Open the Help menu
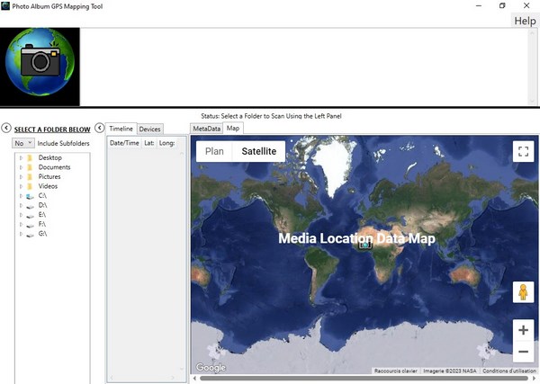The width and height of the screenshot is (540, 384). 525,21
